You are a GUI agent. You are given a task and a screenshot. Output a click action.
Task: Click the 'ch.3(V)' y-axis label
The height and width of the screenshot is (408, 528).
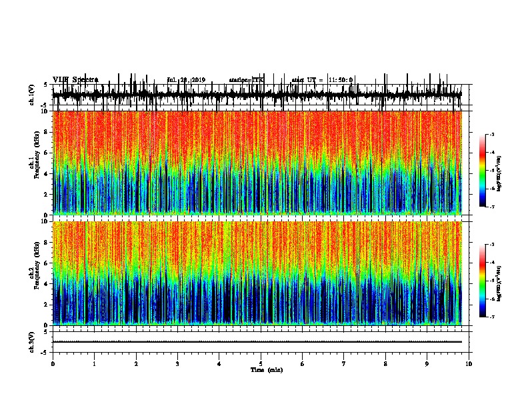31,343
